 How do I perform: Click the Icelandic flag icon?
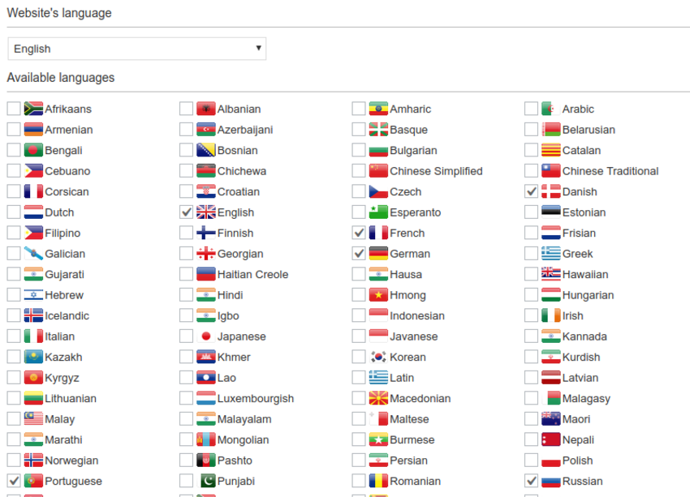pos(33,315)
